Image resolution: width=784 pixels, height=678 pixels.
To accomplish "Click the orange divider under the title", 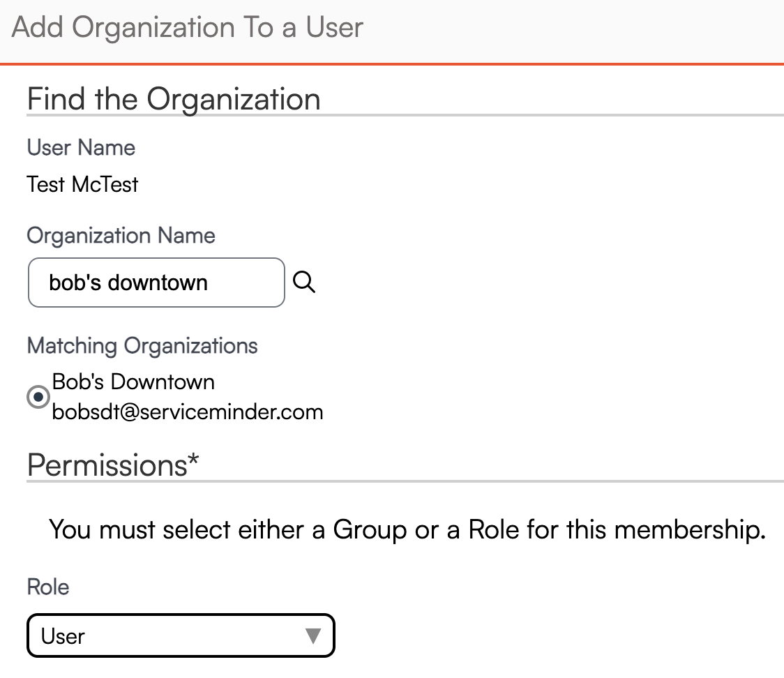I will pyautogui.click(x=392, y=64).
